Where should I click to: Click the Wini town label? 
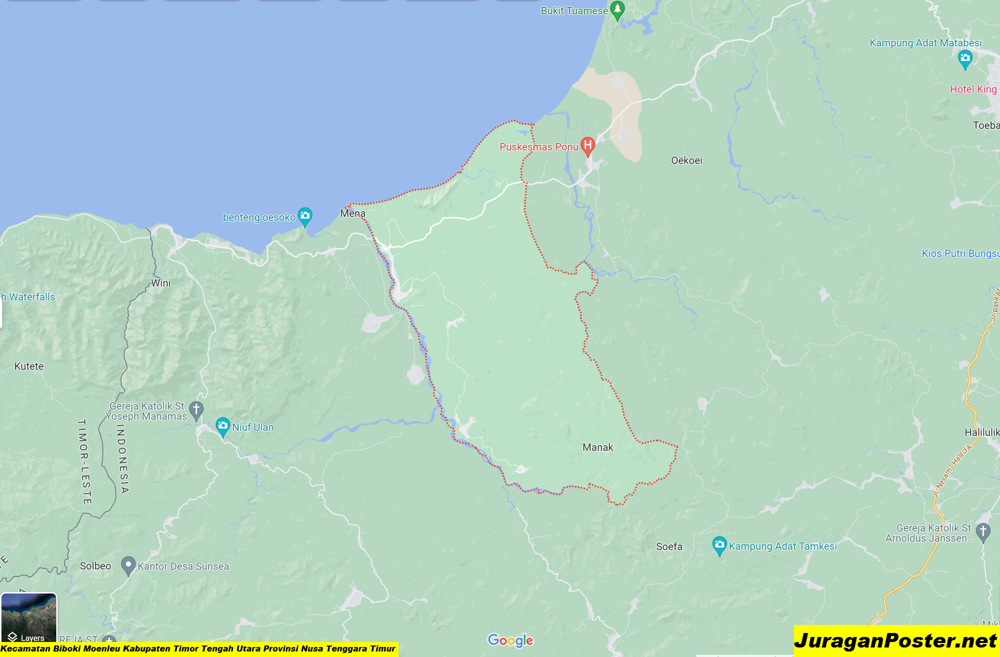click(x=160, y=282)
